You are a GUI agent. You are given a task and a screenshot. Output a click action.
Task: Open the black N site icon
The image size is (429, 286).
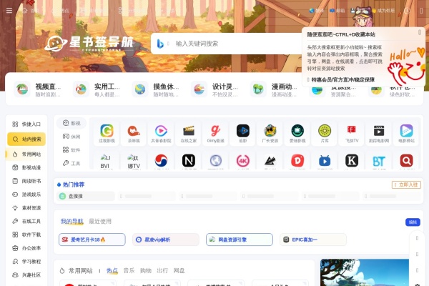pyautogui.click(x=189, y=161)
